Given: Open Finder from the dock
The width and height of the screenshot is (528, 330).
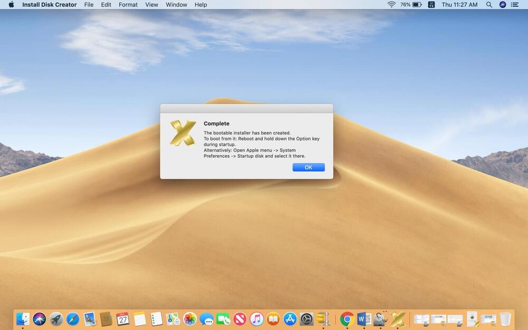Looking at the screenshot, I should click(x=23, y=319).
